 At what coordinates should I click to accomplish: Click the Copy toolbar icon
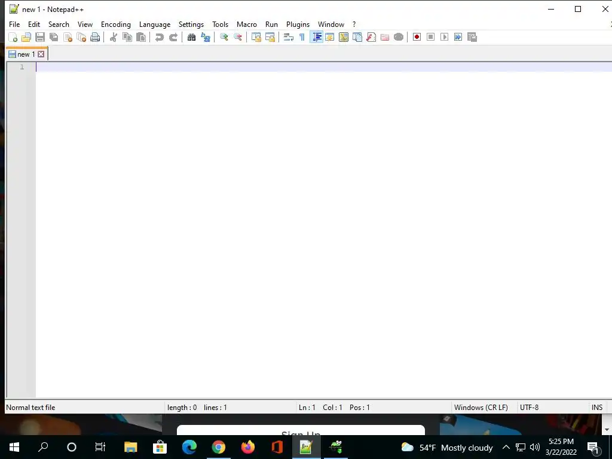pyautogui.click(x=127, y=37)
